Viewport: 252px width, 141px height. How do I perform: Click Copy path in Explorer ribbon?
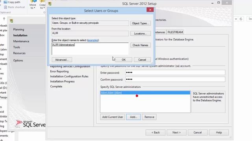click(x=12, y=2)
